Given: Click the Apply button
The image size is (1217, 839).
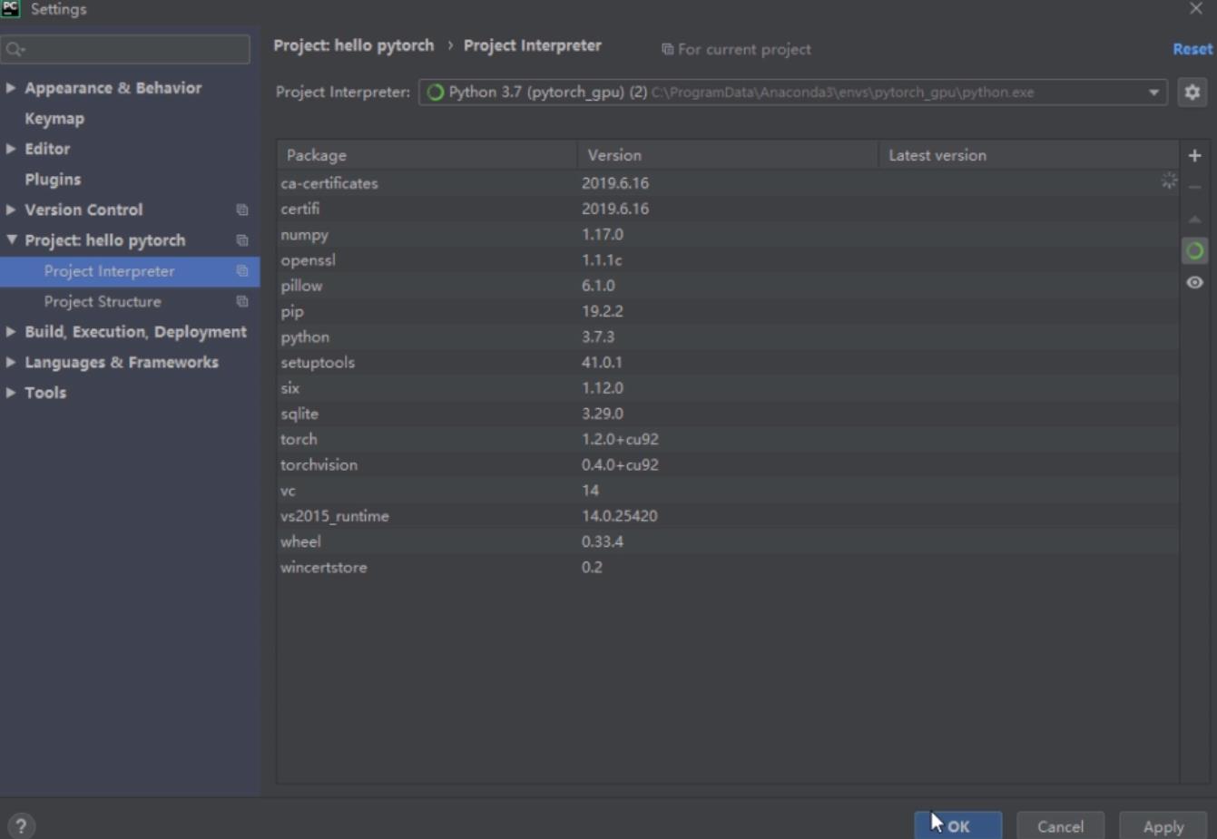Looking at the screenshot, I should tap(1163, 825).
